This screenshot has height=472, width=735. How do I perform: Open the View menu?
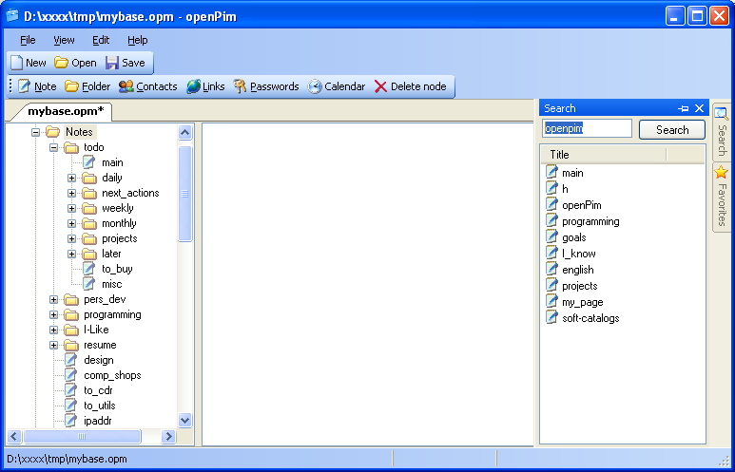(x=64, y=40)
